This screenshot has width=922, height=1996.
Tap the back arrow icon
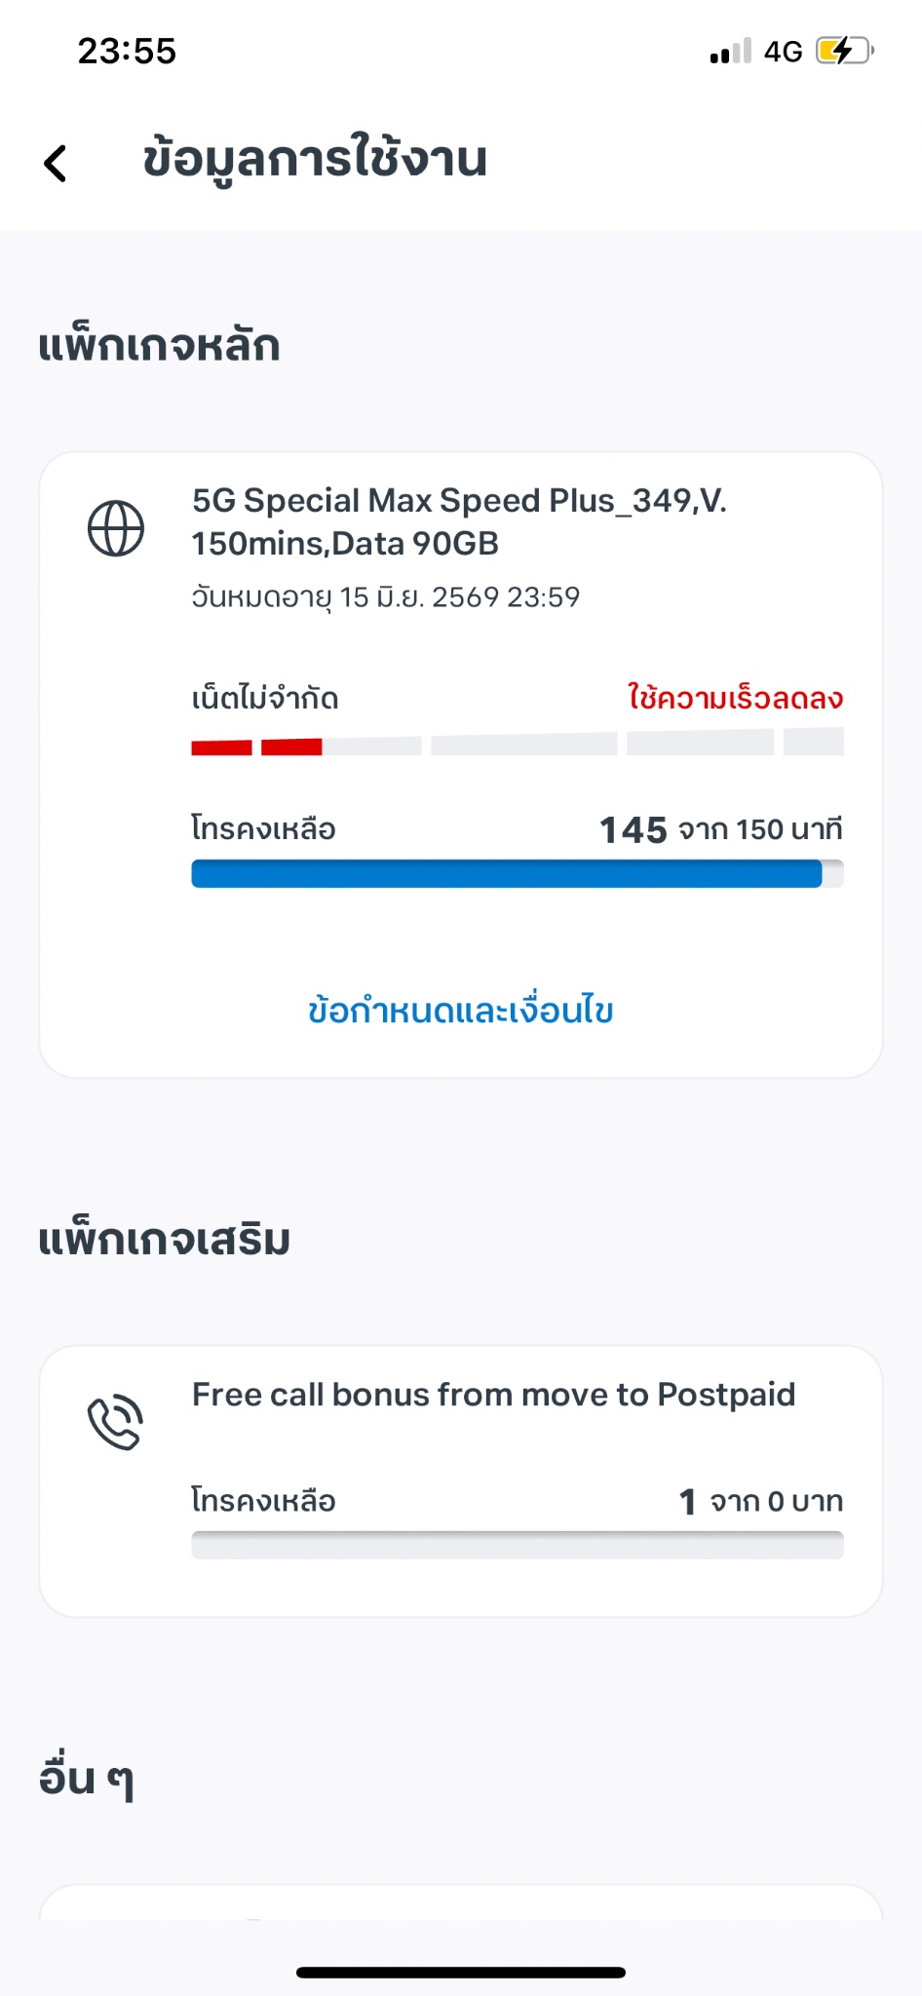pos(57,163)
